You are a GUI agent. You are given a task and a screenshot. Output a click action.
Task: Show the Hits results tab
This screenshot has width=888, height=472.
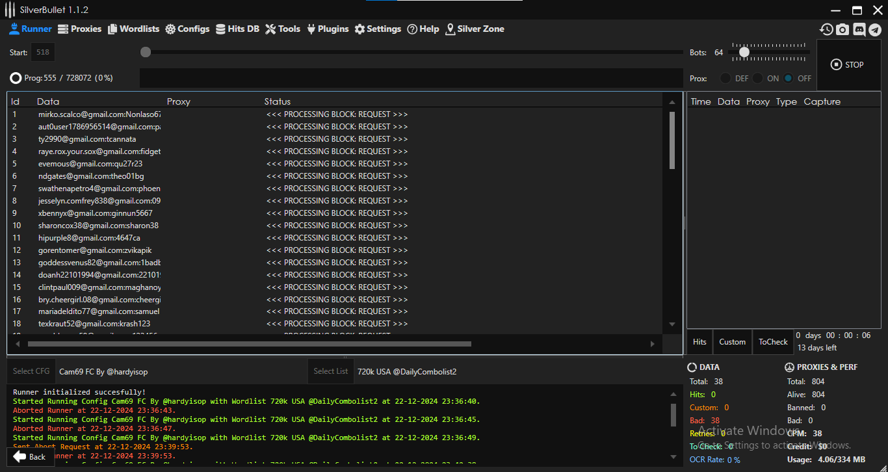pos(699,342)
